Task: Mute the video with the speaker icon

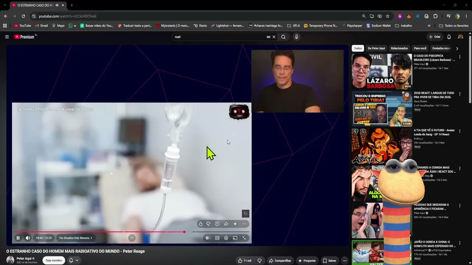Action: tap(28, 238)
